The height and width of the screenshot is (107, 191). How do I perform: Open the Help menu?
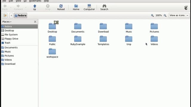[46, 1]
